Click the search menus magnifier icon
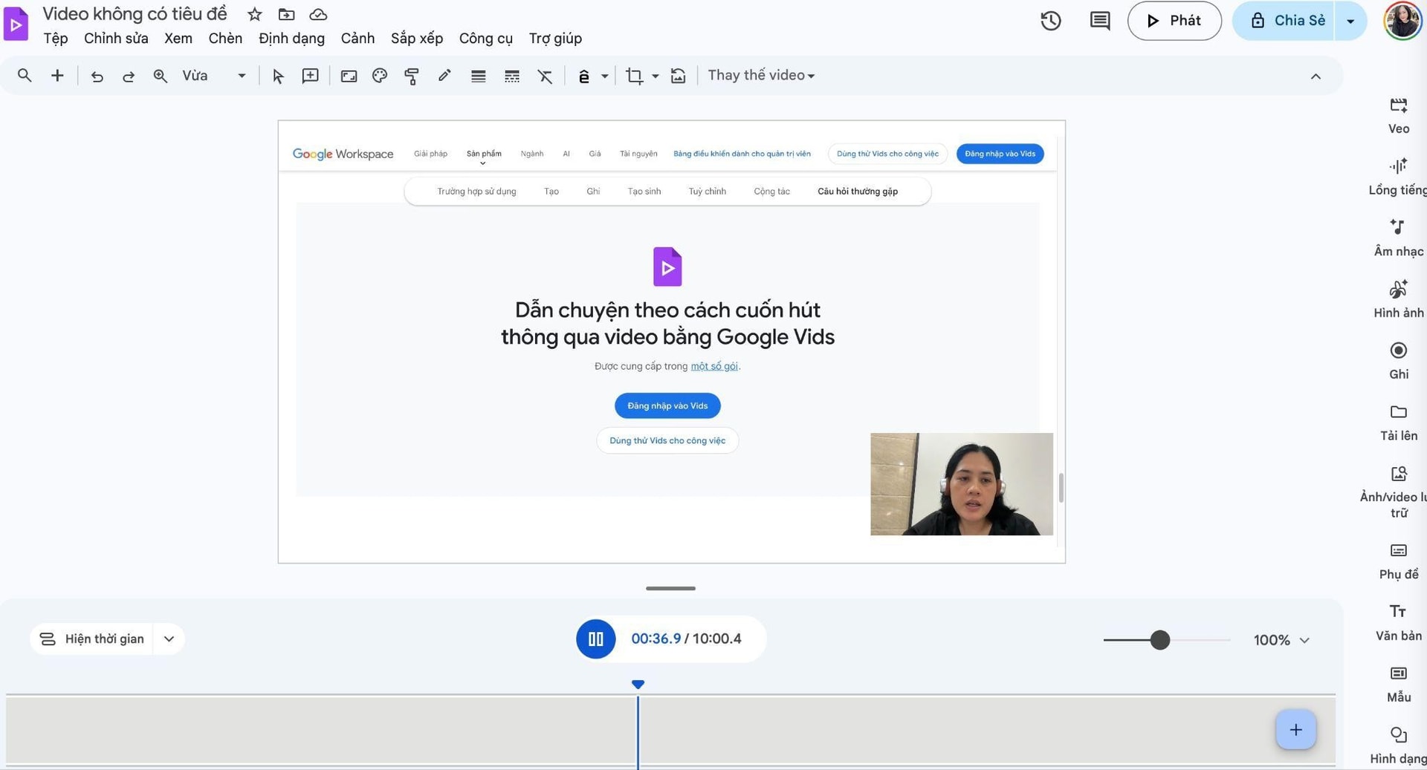 (x=25, y=76)
